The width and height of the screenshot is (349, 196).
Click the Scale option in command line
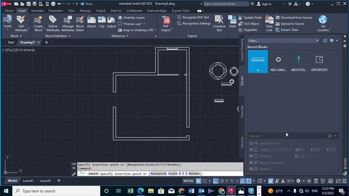click(x=173, y=174)
